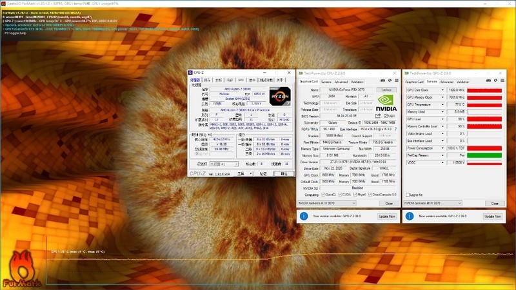Click screenshot camera icon in GPU-Z Graphics Card window

tap(382, 81)
